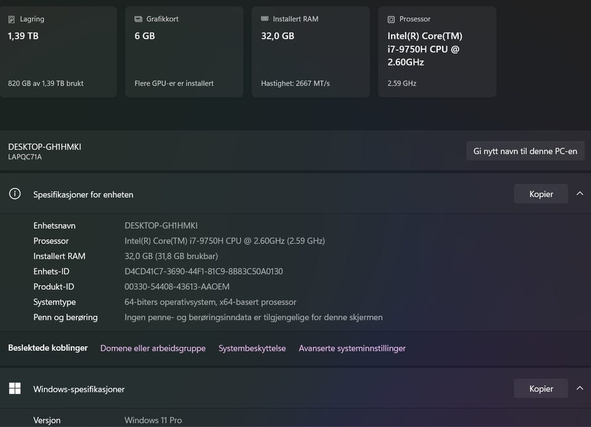Click Flere GPU-er er installert text
Image resolution: width=591 pixels, height=427 pixels.
click(x=174, y=84)
